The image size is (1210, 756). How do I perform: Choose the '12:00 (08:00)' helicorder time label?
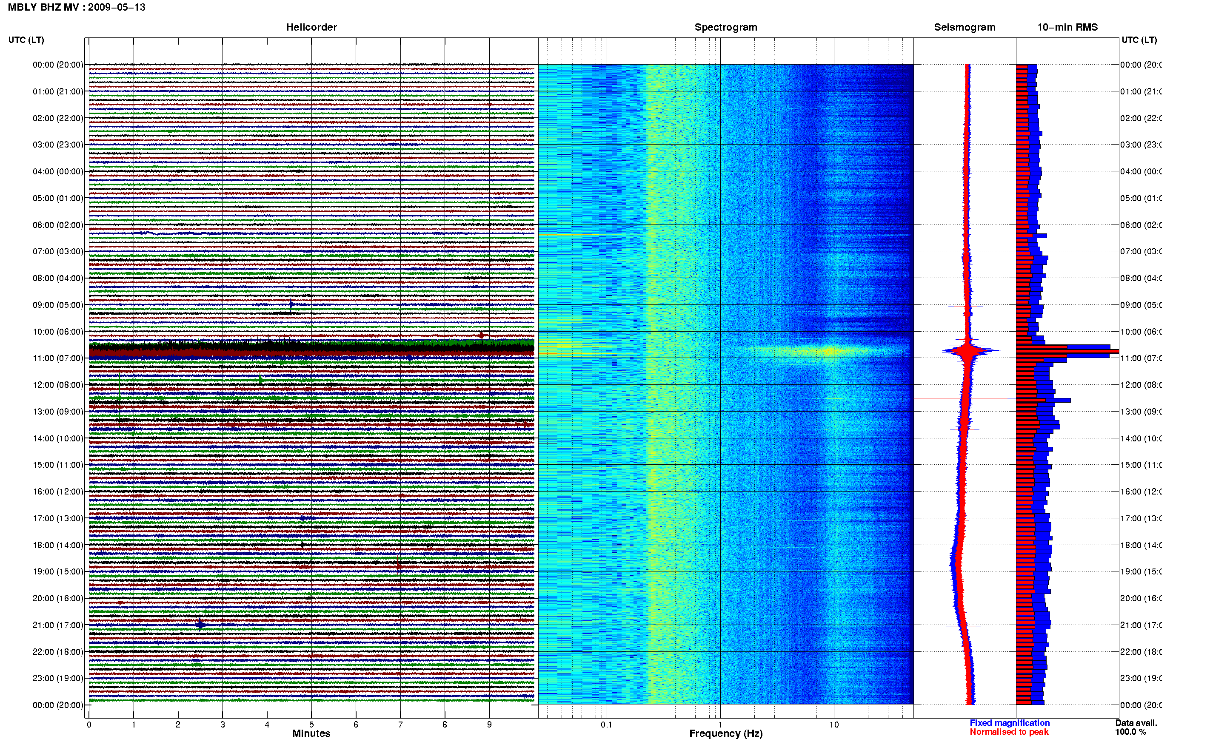coord(58,385)
